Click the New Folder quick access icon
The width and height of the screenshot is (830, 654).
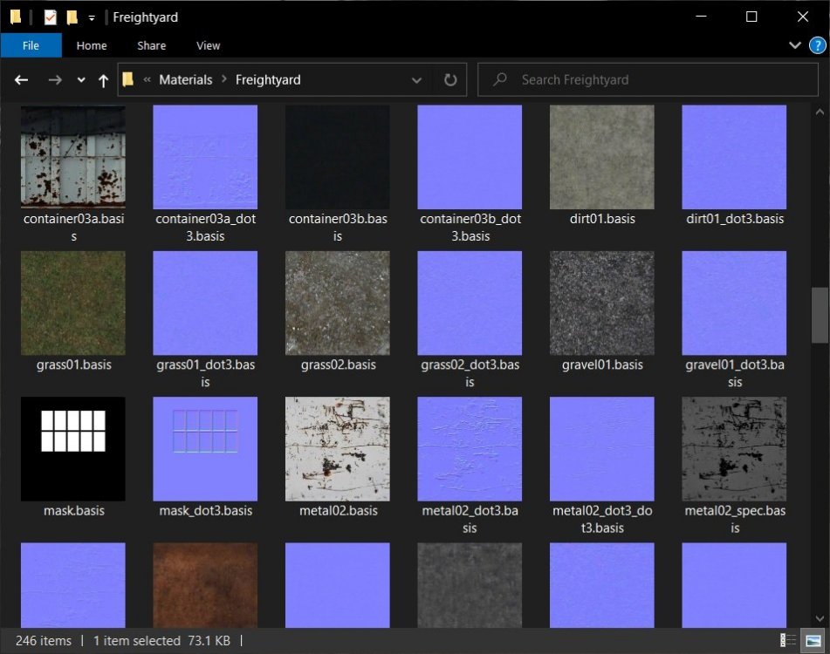[72, 17]
